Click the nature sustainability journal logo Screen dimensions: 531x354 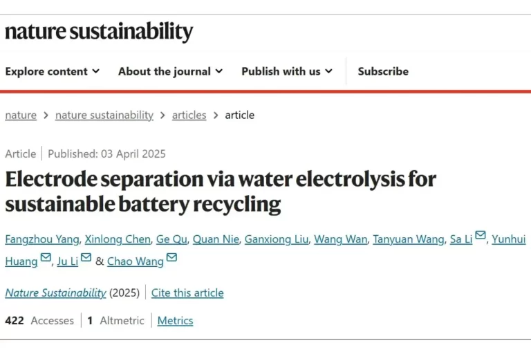tap(99, 32)
